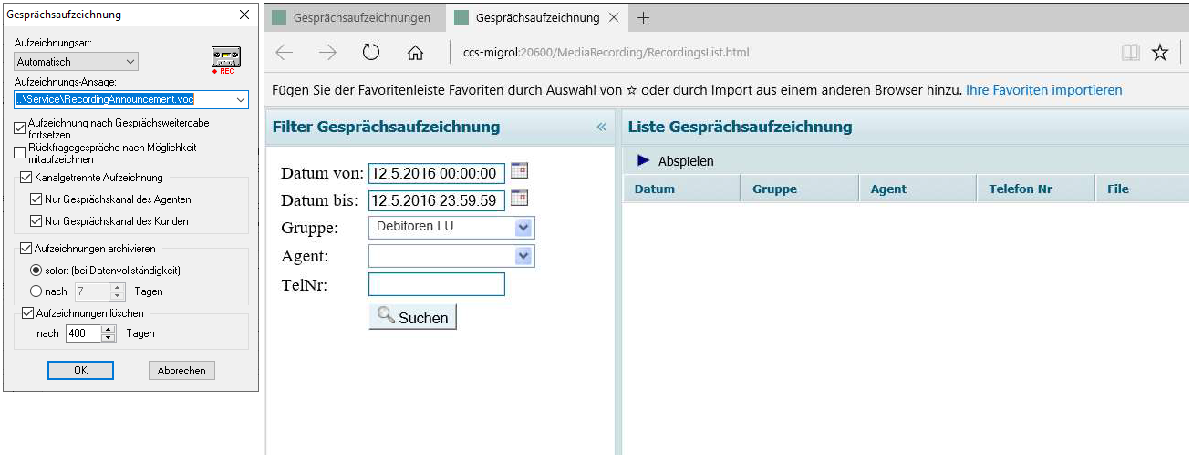Click the browser refresh icon
Viewport: 1192px width, 460px height.
click(370, 53)
